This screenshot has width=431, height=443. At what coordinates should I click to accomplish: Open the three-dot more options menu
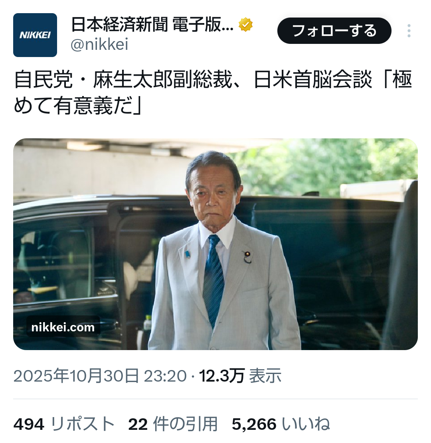coord(409,31)
